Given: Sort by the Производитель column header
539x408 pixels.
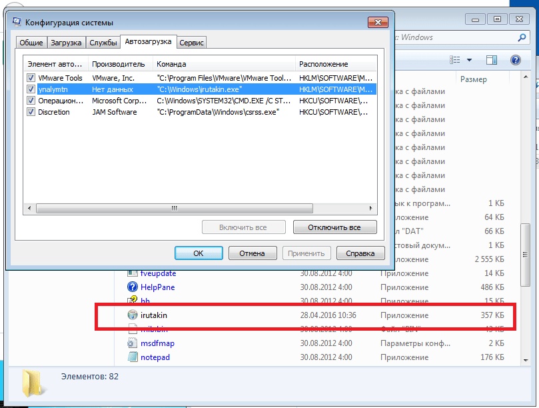Looking at the screenshot, I should [121, 64].
